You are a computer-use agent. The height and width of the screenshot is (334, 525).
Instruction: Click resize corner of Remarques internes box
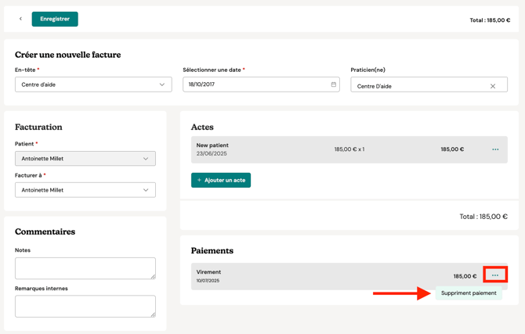pos(153,314)
